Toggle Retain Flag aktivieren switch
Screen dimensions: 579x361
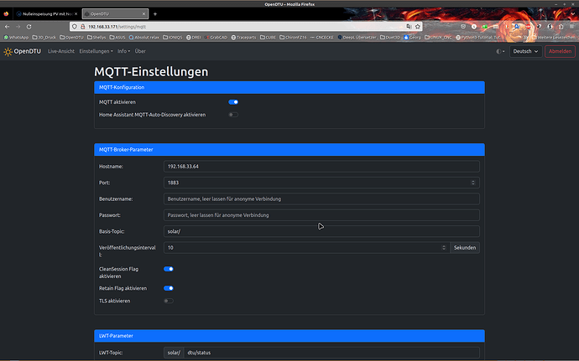[x=169, y=288]
